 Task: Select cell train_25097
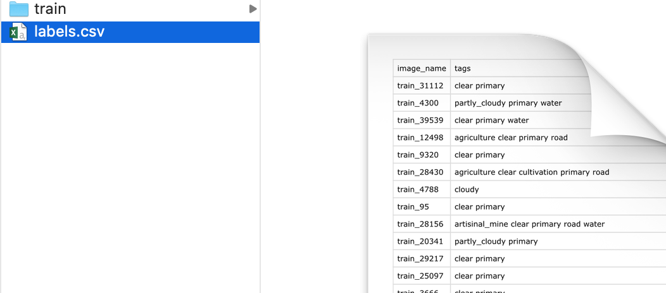(422, 276)
